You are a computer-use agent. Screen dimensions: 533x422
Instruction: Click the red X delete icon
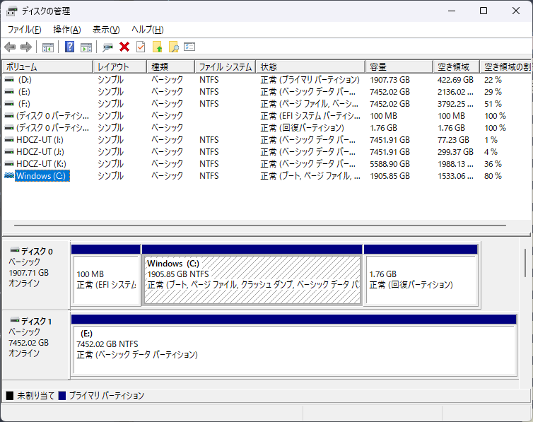(x=124, y=47)
